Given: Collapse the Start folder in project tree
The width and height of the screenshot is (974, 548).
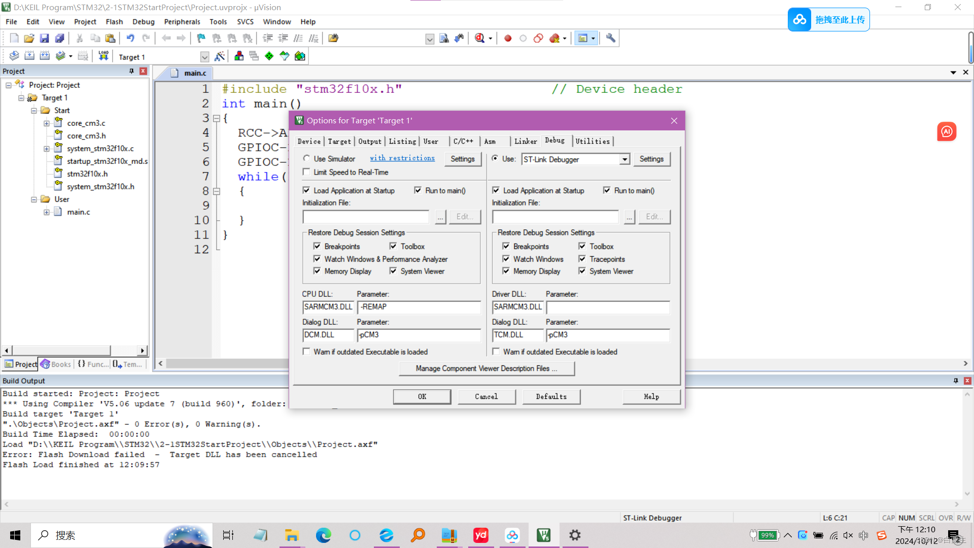Looking at the screenshot, I should point(34,110).
